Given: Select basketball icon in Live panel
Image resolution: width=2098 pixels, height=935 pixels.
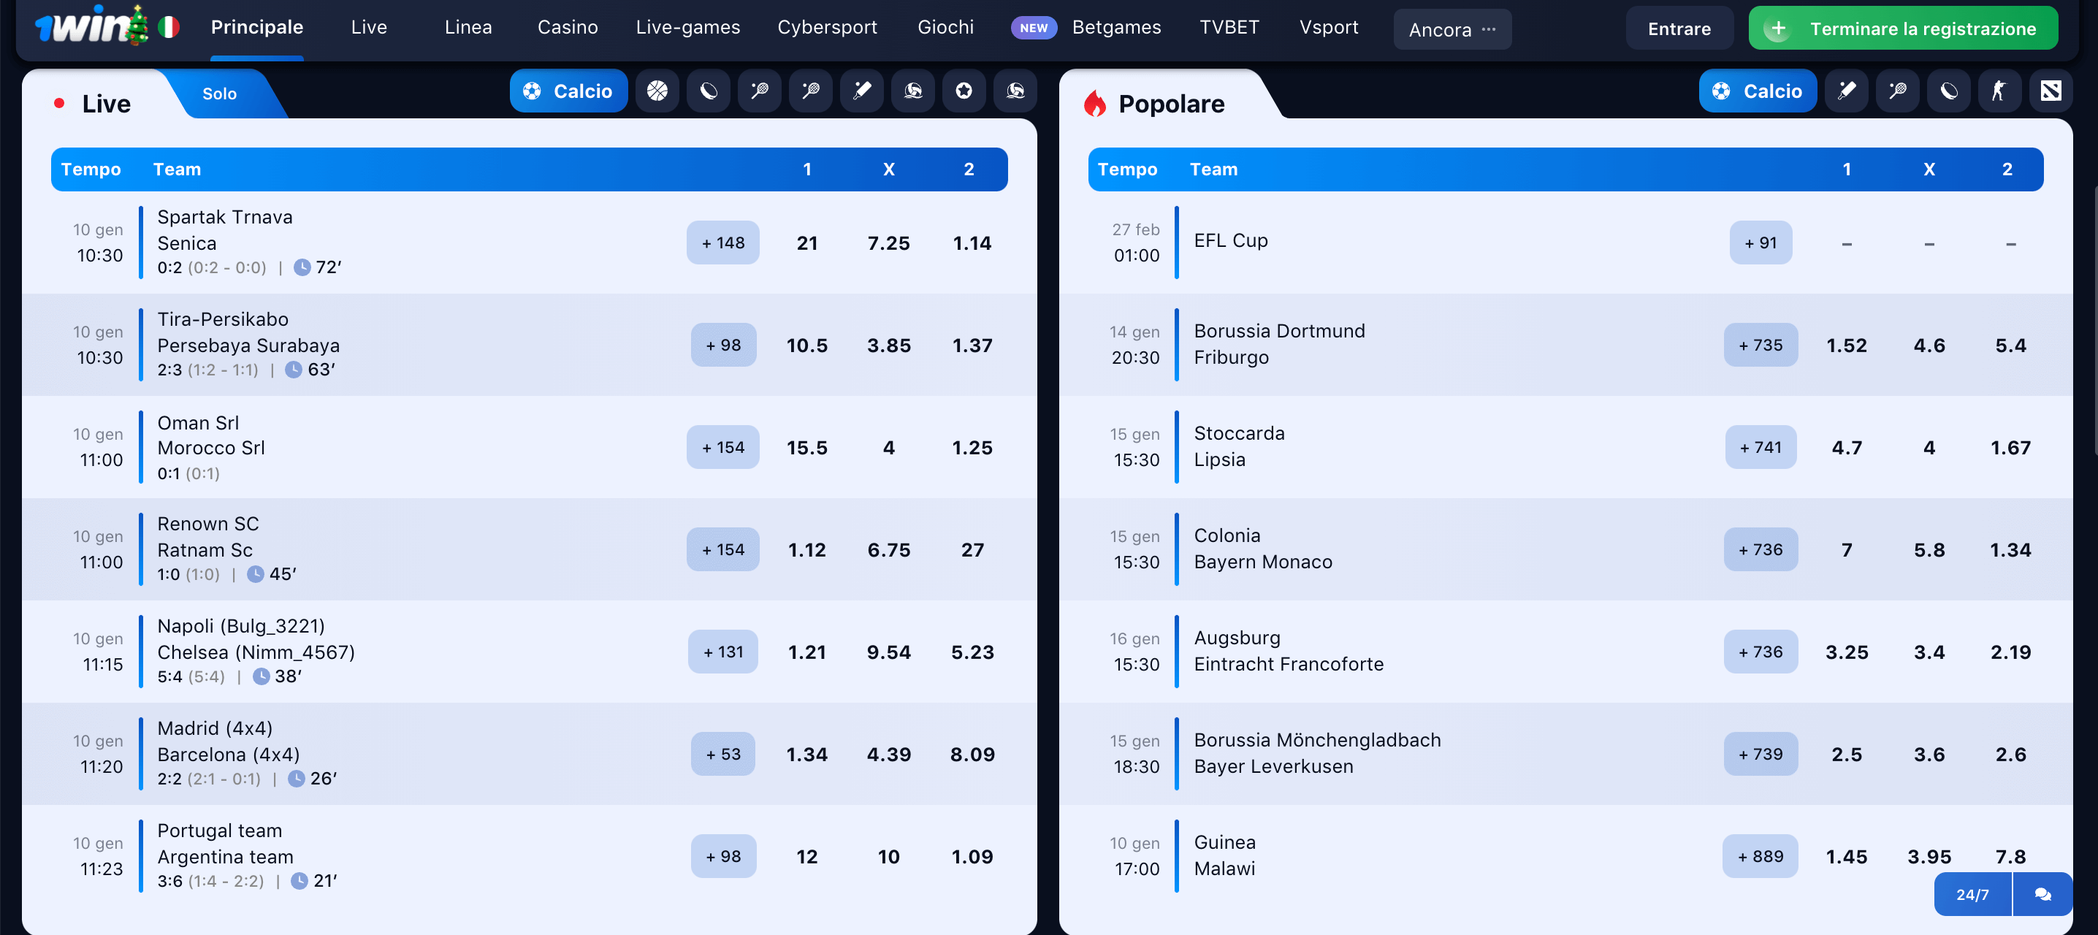Looking at the screenshot, I should (x=657, y=91).
